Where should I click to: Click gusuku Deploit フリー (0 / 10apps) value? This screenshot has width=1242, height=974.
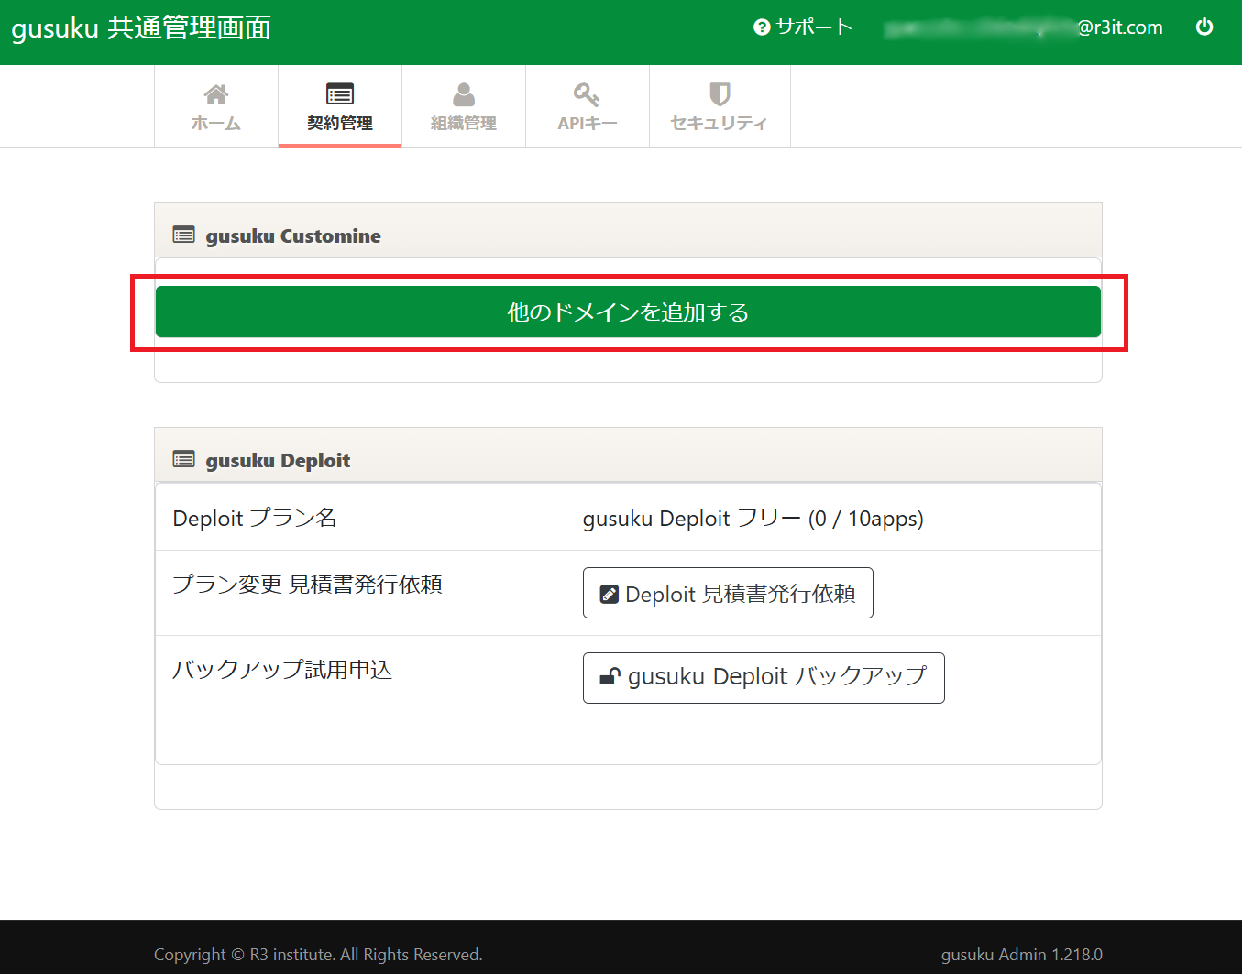click(x=753, y=519)
